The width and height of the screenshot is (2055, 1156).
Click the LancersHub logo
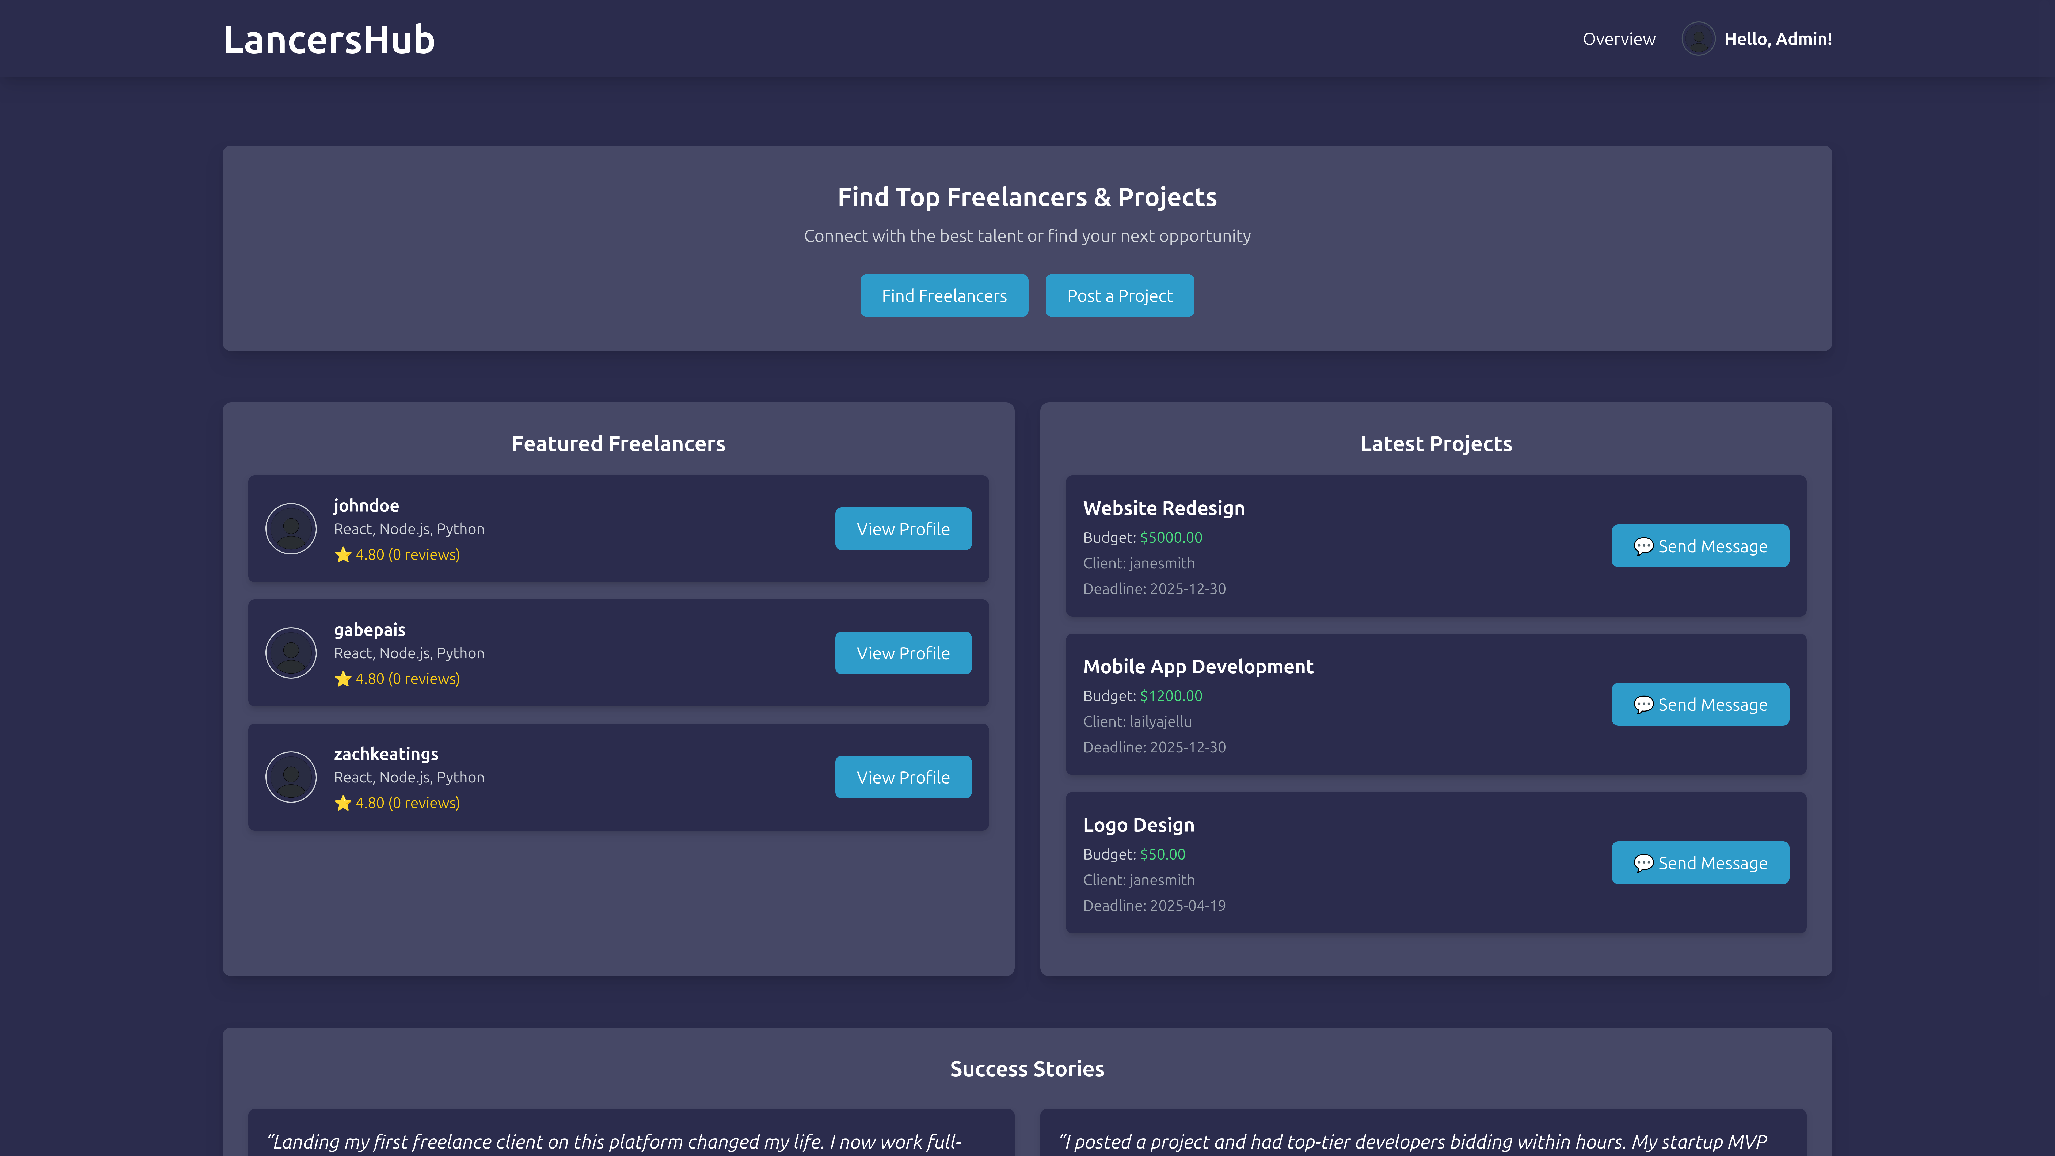[329, 39]
